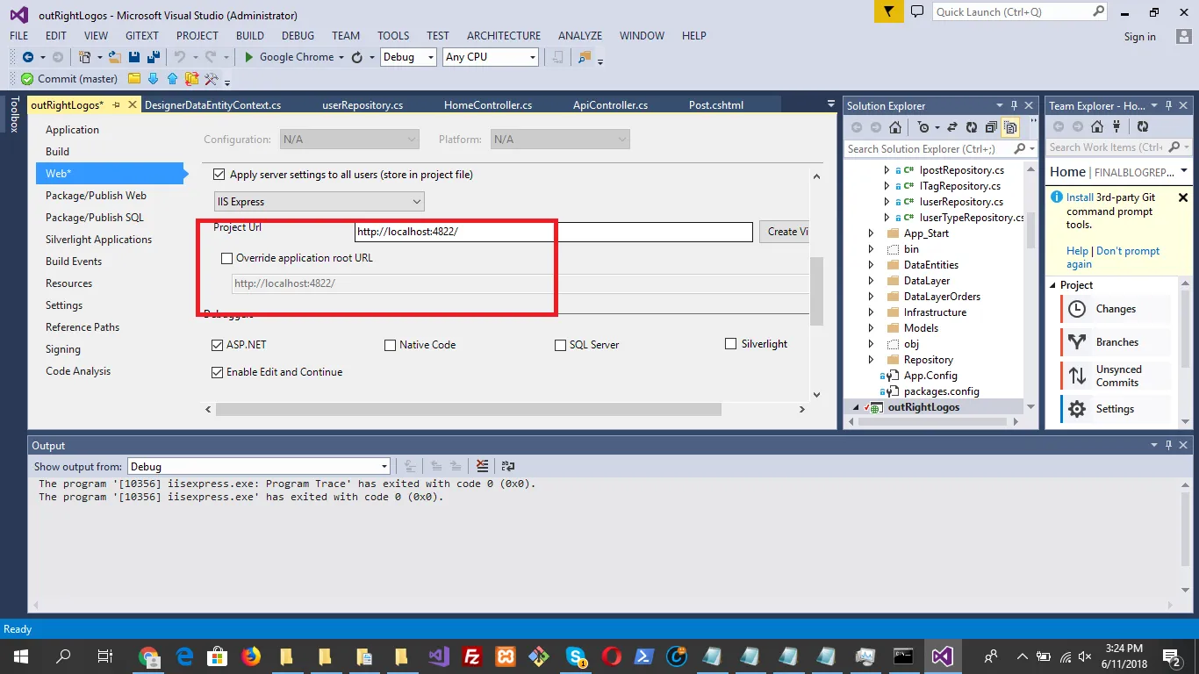Screen dimensions: 1199x674
Task: Click the Solution Explorer vertical scrollbar thumb
Action: click(x=1030, y=230)
